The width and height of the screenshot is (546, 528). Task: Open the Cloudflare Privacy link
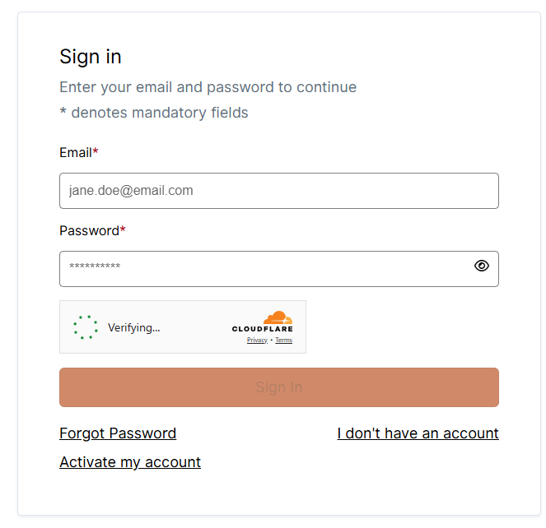pos(257,340)
